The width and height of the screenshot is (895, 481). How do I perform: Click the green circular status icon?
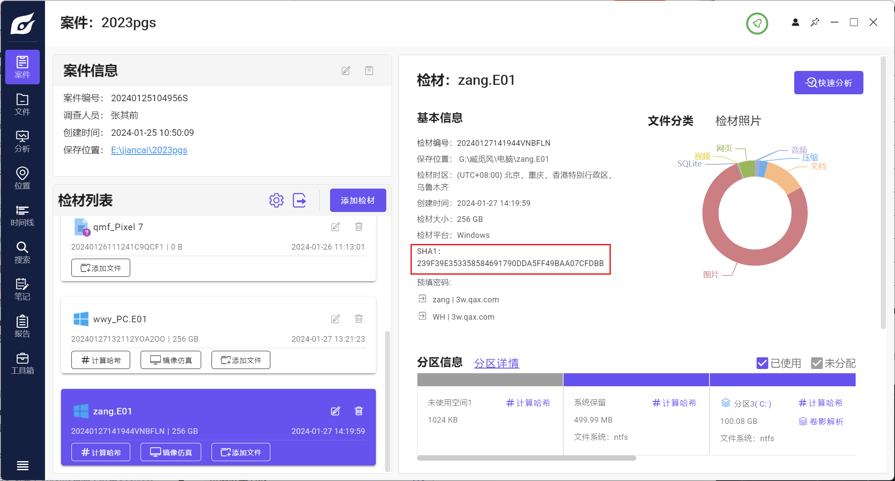[757, 23]
